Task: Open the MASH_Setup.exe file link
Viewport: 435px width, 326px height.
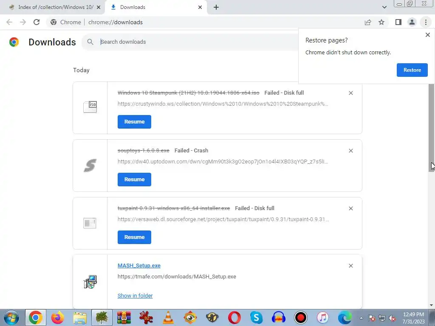Action: [x=139, y=266]
